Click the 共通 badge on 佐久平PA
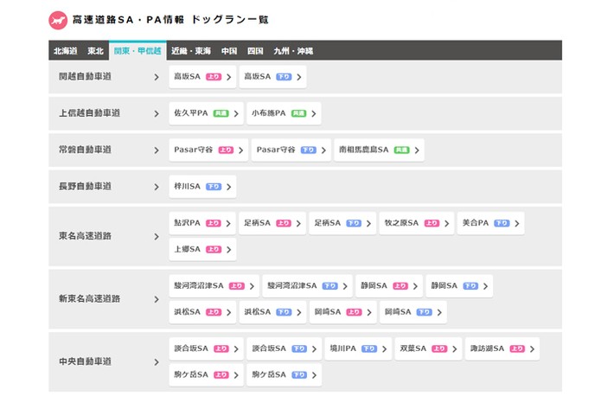This screenshot has height=409, width=614. (x=221, y=113)
